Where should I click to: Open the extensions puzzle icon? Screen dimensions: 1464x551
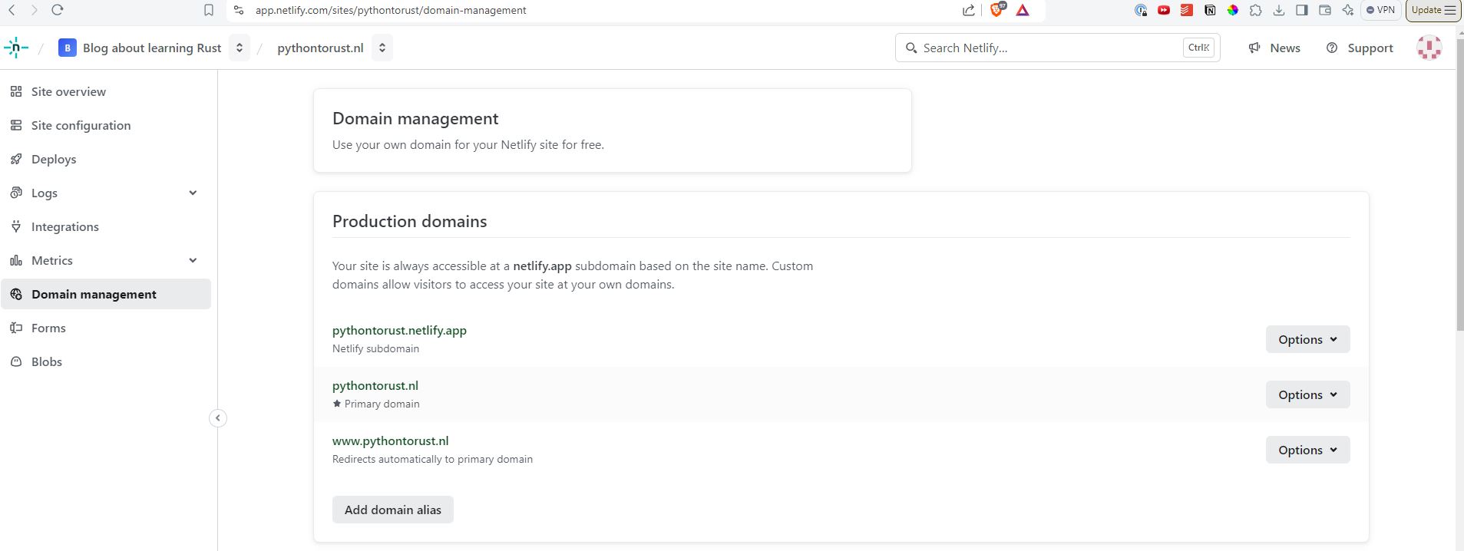pyautogui.click(x=1256, y=10)
